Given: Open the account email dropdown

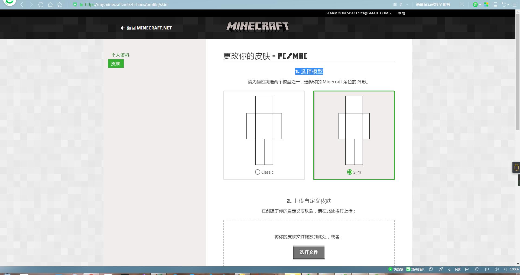Looking at the screenshot, I should (358, 13).
